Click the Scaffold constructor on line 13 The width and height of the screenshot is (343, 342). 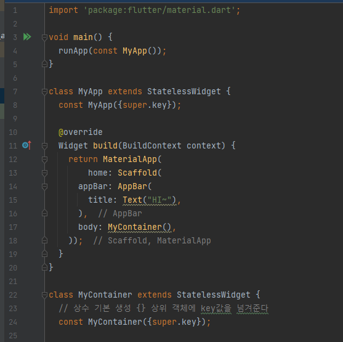[x=137, y=173]
